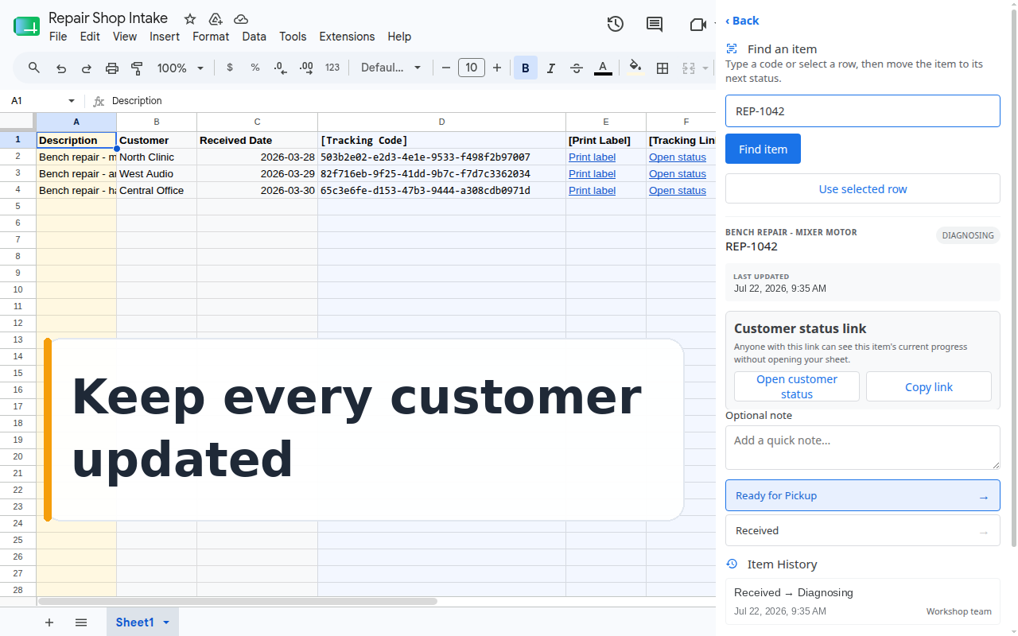Click the sheet horizontal scrollbar
The image size is (1018, 636).
pyautogui.click(x=238, y=602)
